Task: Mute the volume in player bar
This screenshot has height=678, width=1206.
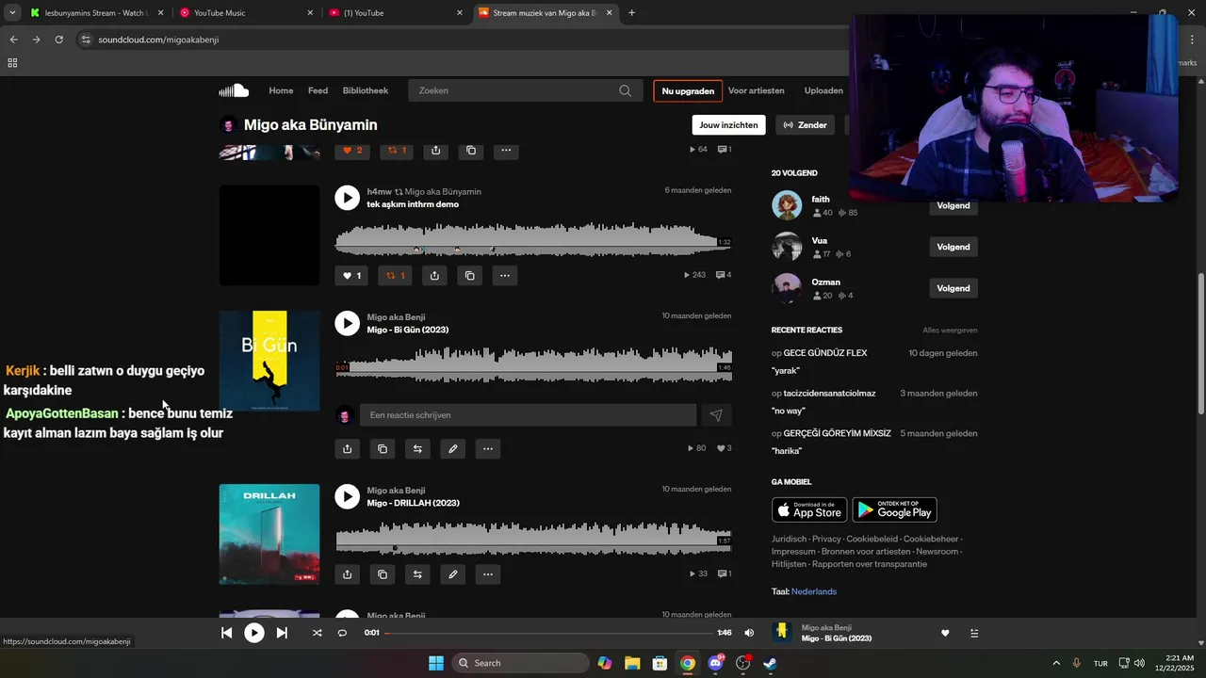Action: 749,633
